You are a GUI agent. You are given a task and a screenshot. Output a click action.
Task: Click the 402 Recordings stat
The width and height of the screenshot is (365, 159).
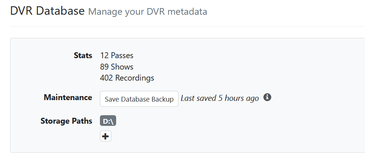pyautogui.click(x=127, y=78)
